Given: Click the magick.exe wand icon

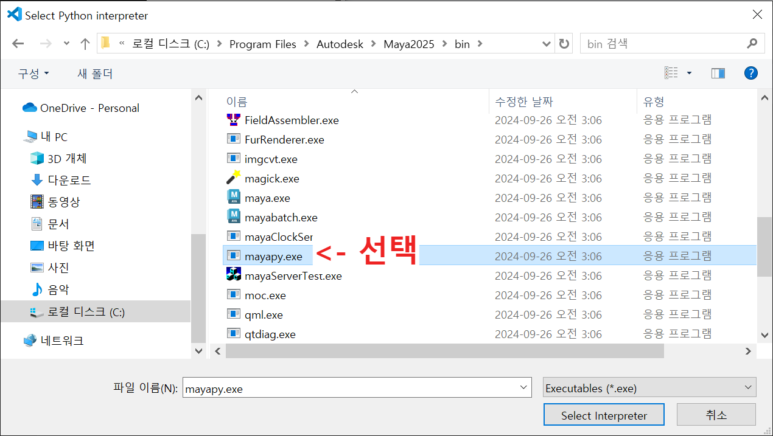Looking at the screenshot, I should 234,178.
